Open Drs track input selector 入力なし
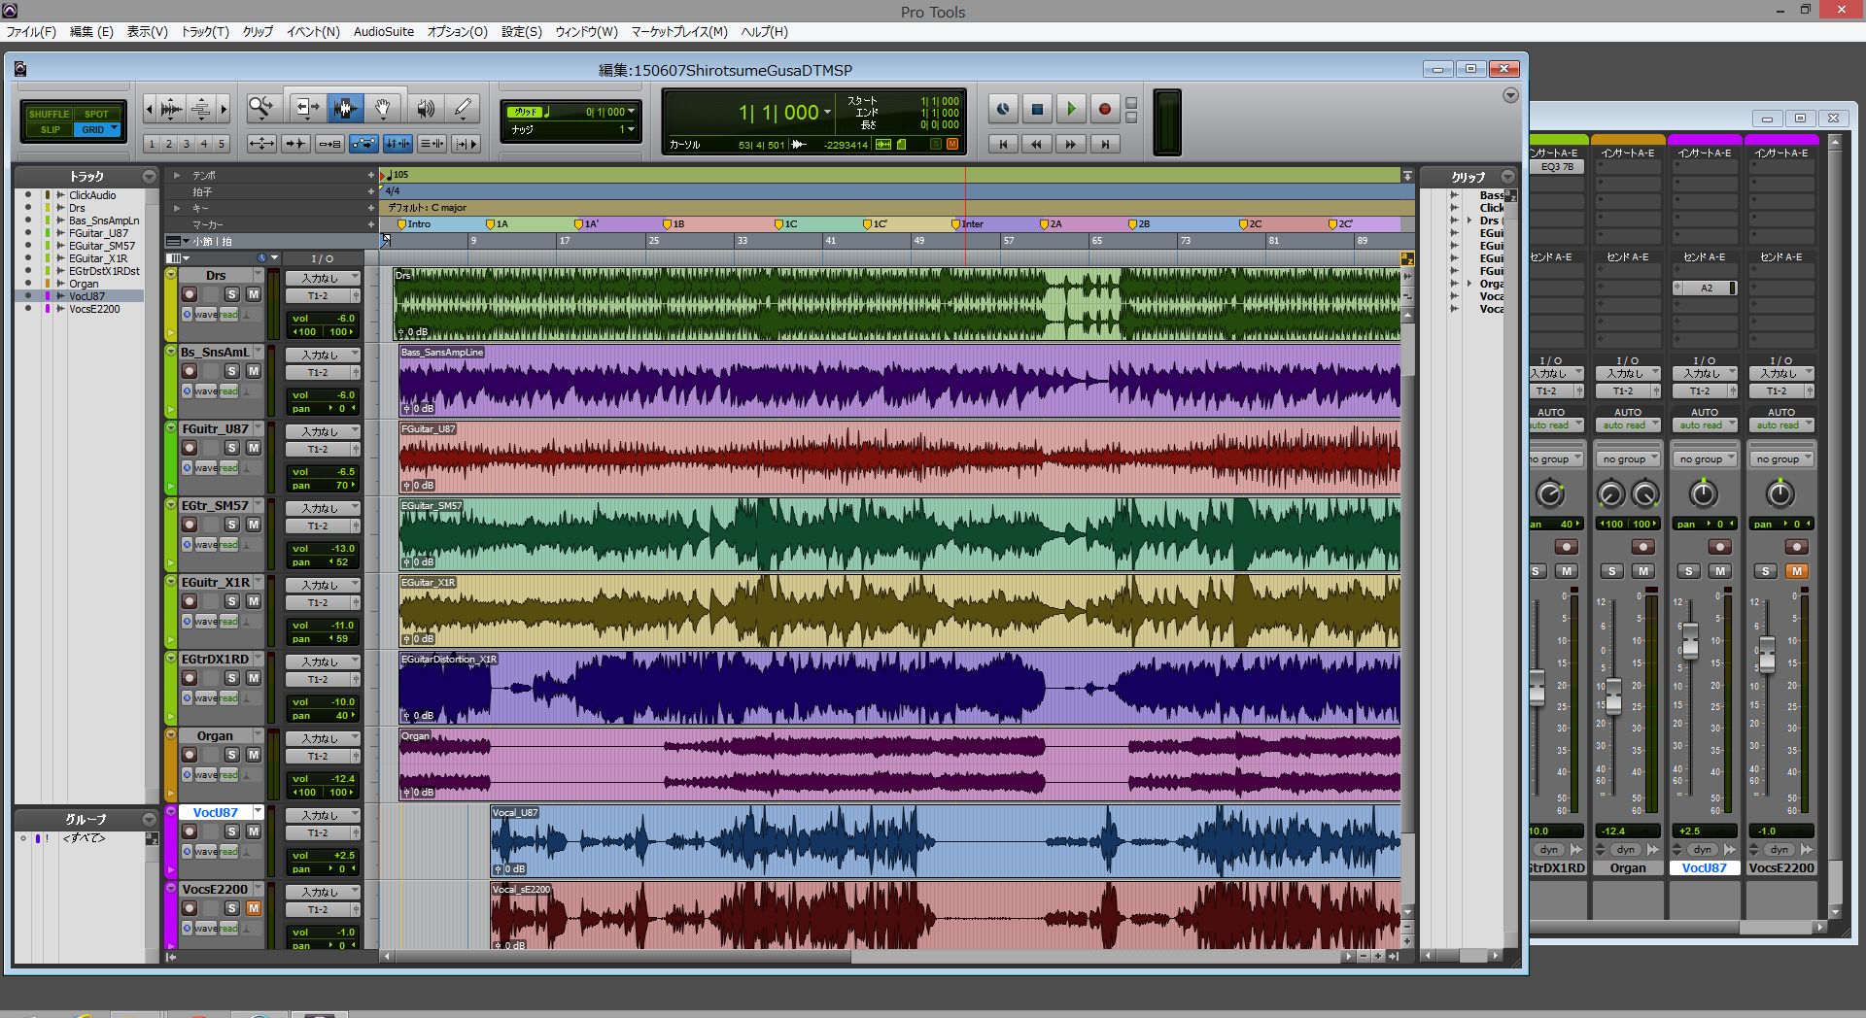The width and height of the screenshot is (1866, 1018). click(x=323, y=278)
